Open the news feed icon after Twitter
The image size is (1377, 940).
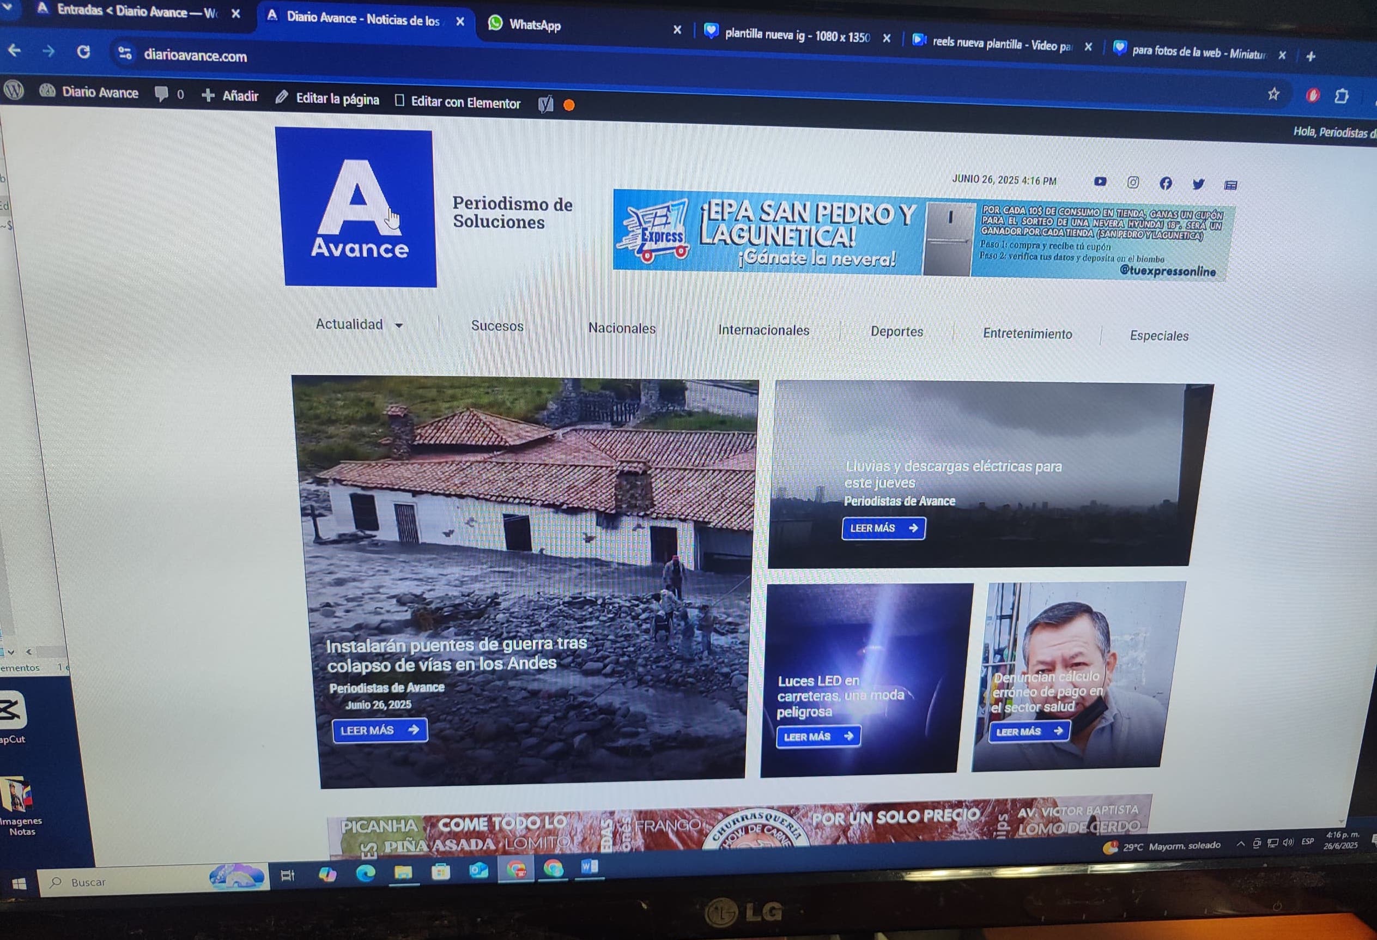[1230, 185]
